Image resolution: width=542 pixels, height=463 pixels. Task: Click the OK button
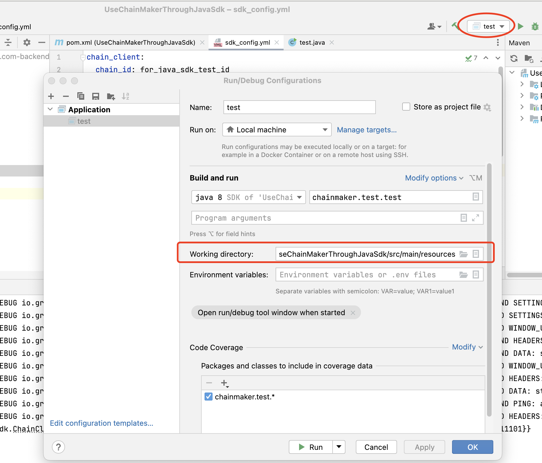tap(472, 447)
